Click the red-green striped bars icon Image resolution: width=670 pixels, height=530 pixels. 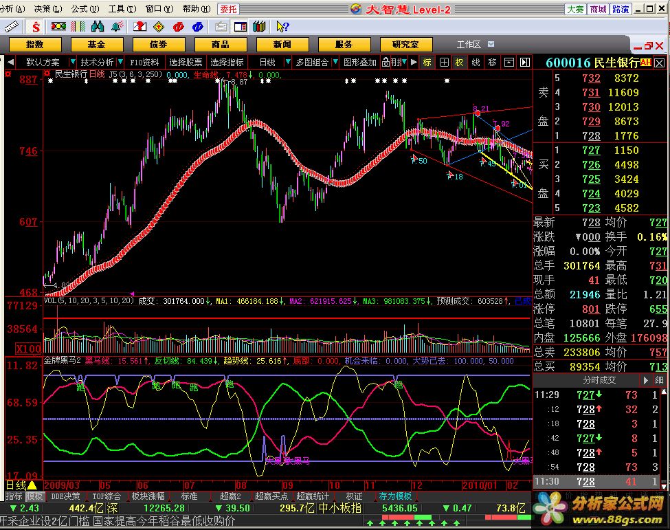tap(78, 27)
